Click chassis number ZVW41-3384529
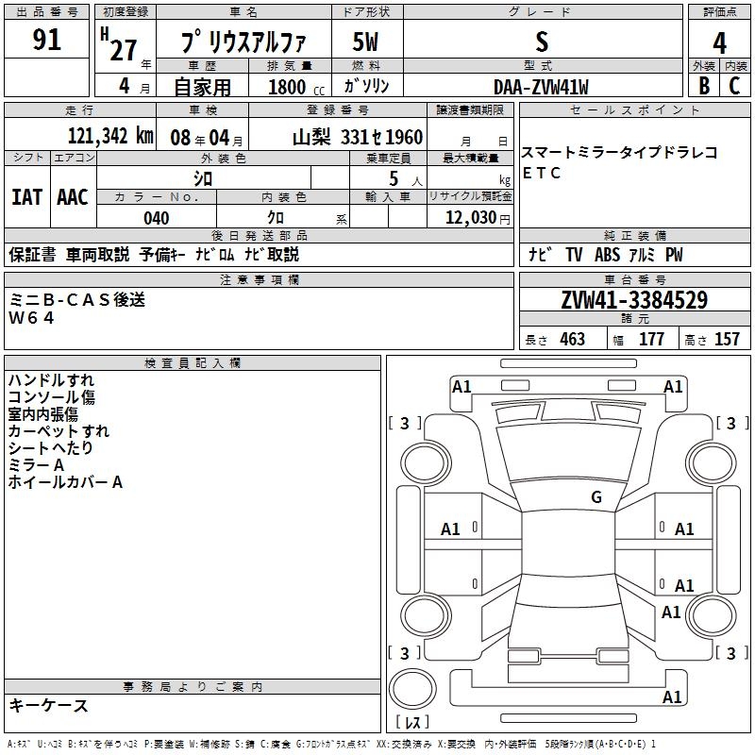 pyautogui.click(x=634, y=300)
